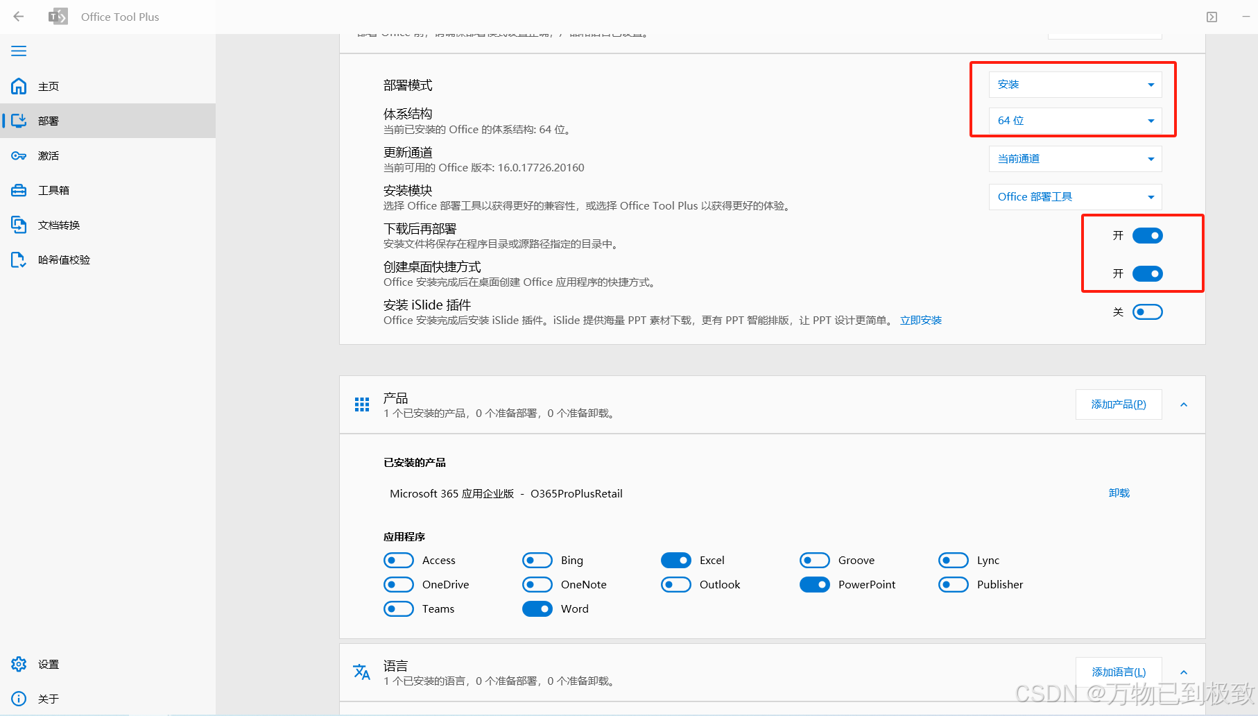Enable the OneNote toggle
Image resolution: width=1258 pixels, height=716 pixels.
(537, 584)
